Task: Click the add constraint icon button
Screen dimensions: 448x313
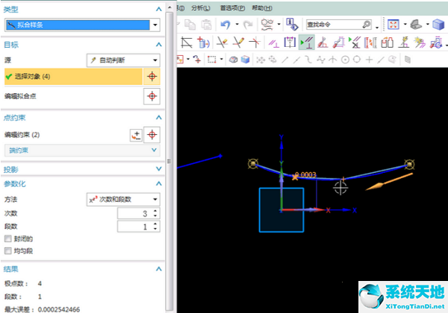Action: click(x=136, y=135)
